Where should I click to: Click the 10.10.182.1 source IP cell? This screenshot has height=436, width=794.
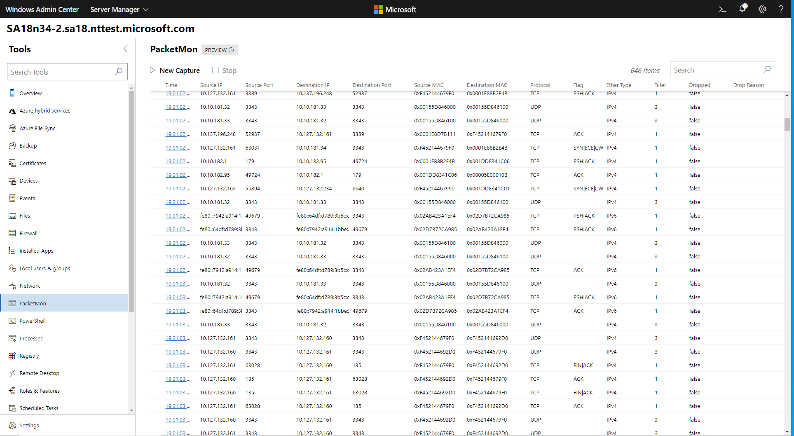[213, 161]
